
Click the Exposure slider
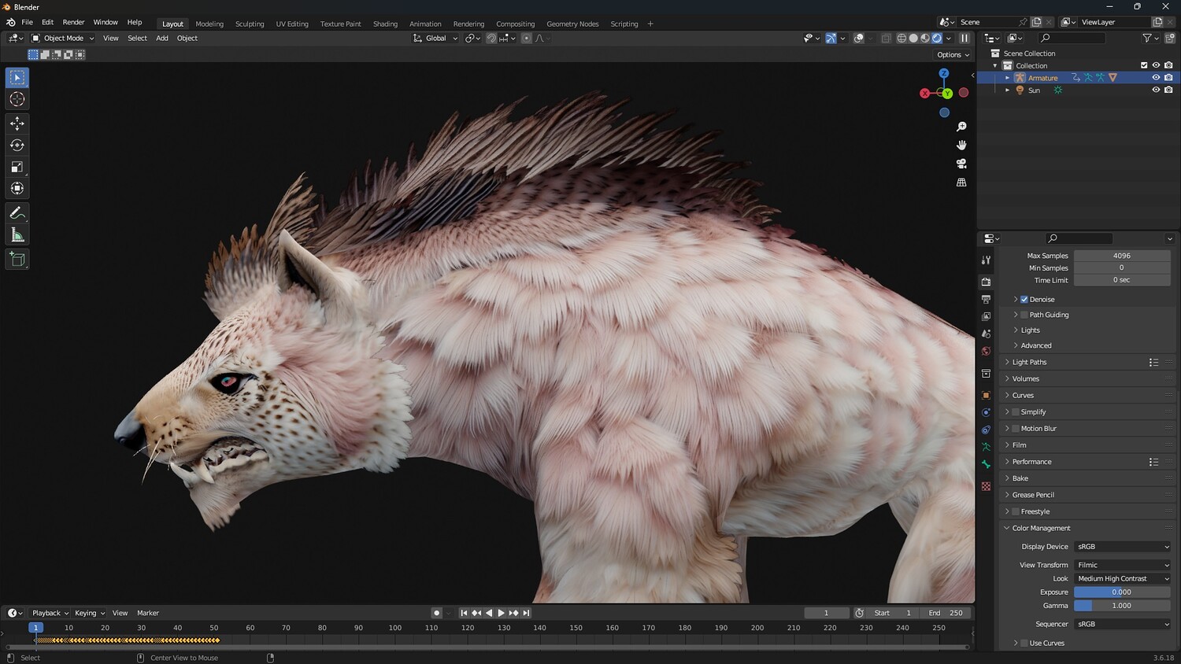pyautogui.click(x=1122, y=592)
